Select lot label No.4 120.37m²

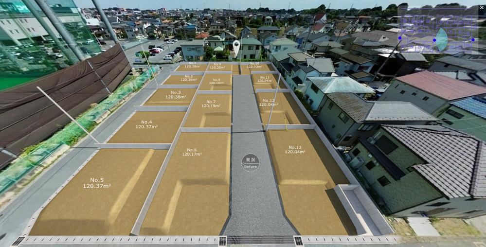click(146, 124)
